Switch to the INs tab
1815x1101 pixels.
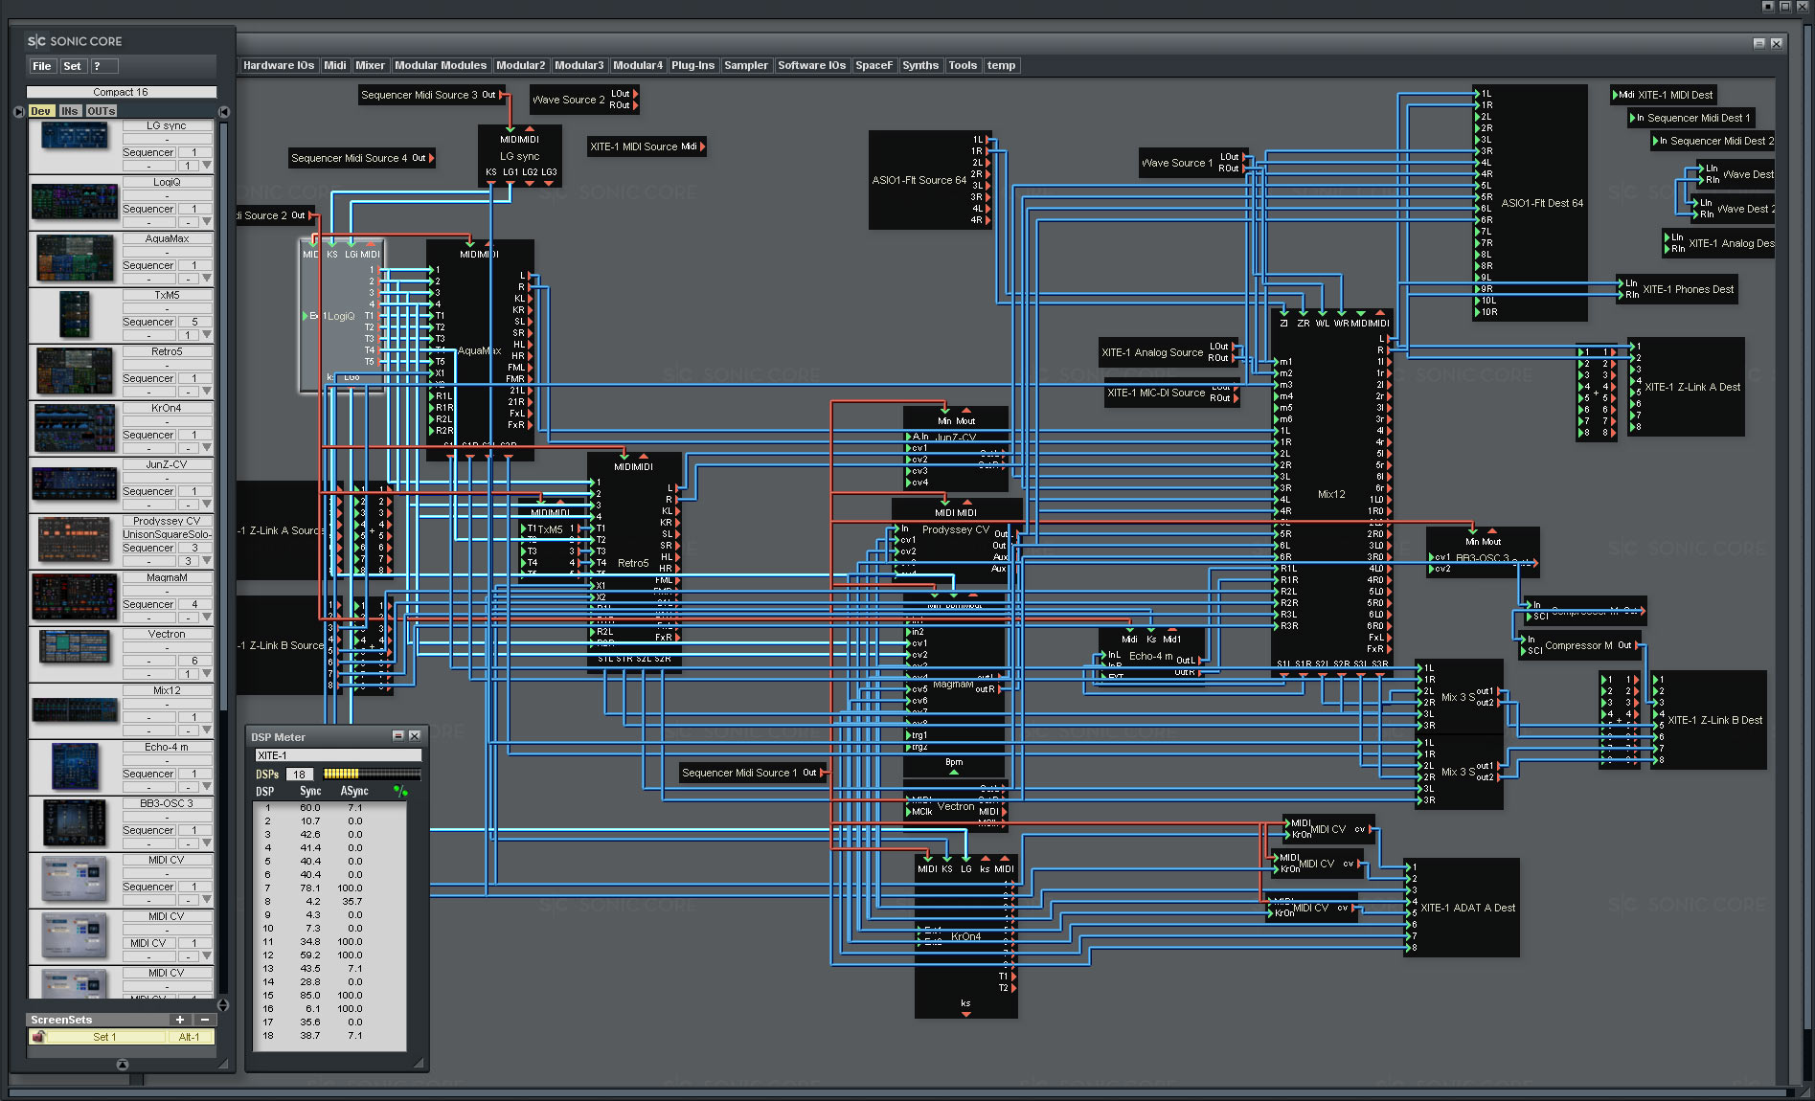click(69, 111)
